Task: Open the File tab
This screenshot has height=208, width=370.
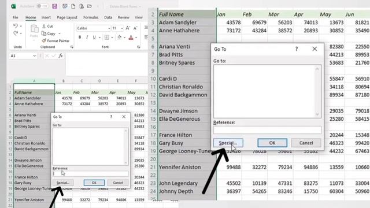Action: pyautogui.click(x=16, y=17)
